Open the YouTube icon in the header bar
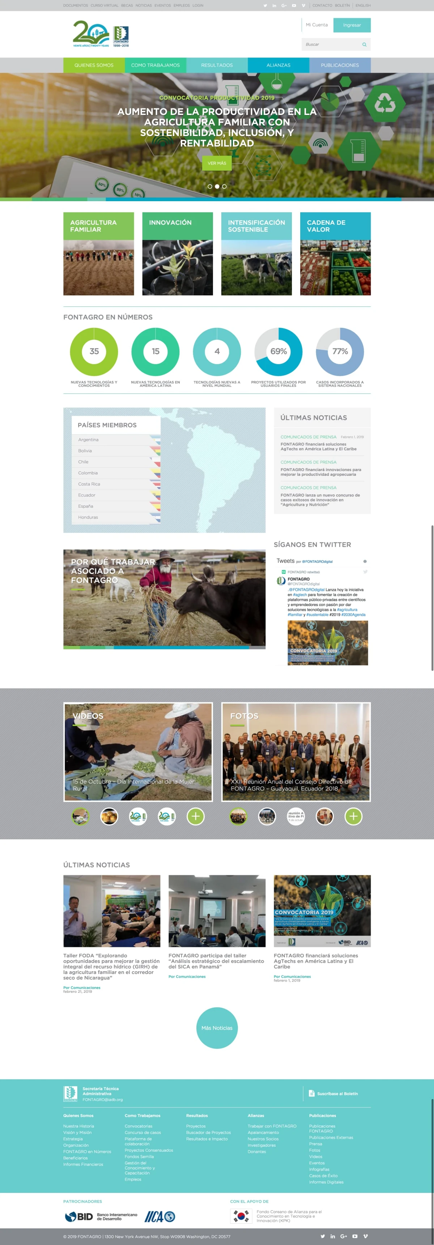 click(x=294, y=5)
